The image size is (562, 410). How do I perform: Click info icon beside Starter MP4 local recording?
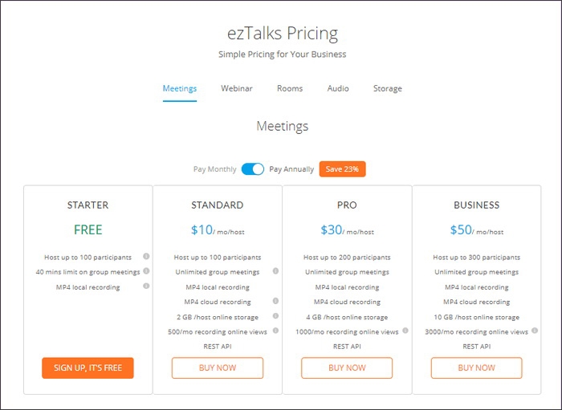pyautogui.click(x=146, y=286)
